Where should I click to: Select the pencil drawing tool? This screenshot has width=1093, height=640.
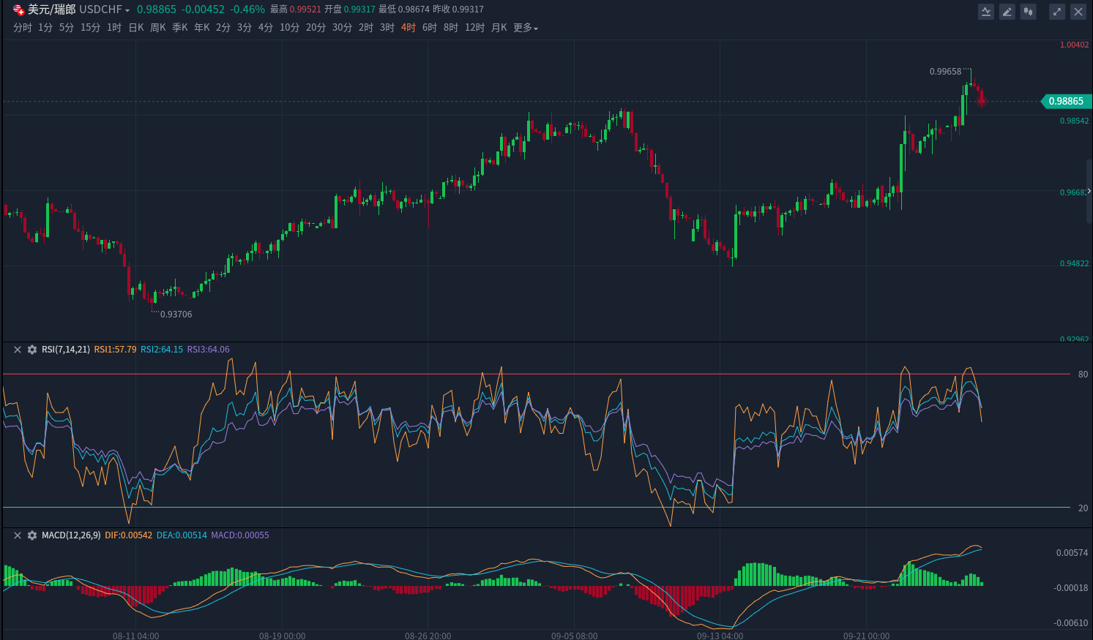[1007, 12]
